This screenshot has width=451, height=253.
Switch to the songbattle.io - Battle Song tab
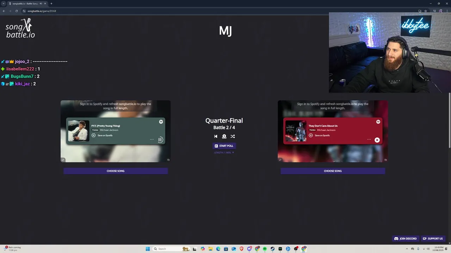click(27, 4)
